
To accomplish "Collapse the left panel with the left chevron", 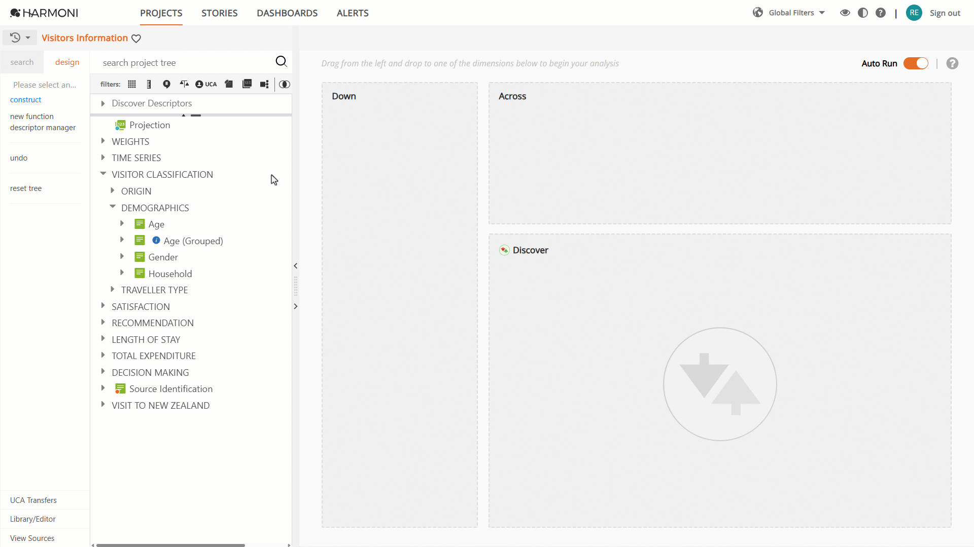I will (x=295, y=266).
